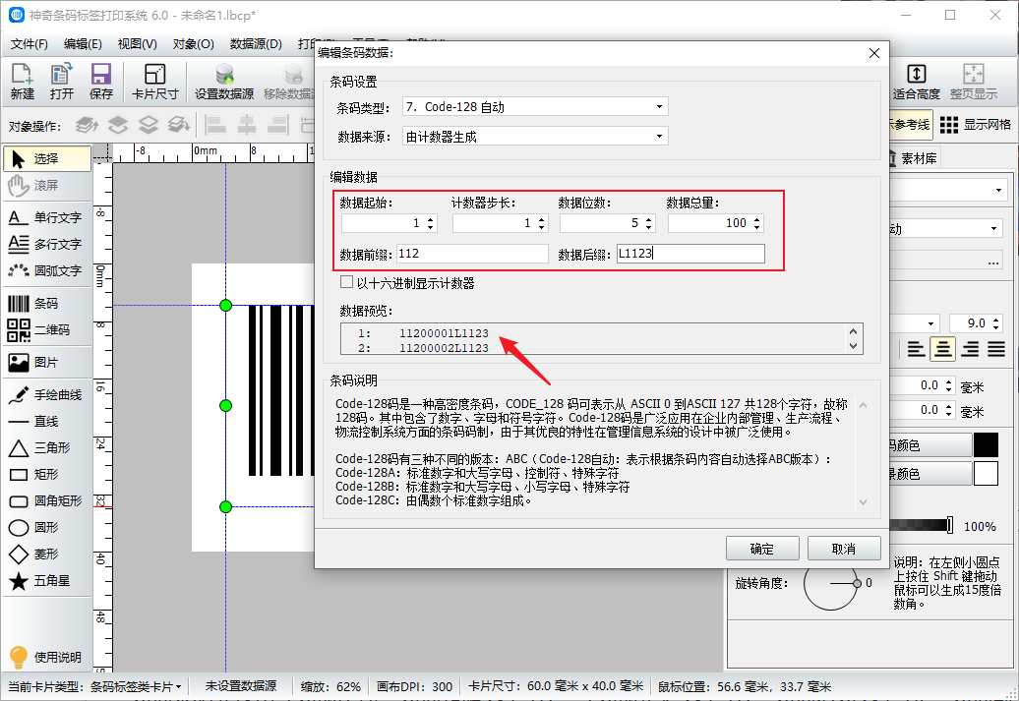1019x701 pixels.
Task: Open the 数据源(D) menu
Action: (256, 44)
